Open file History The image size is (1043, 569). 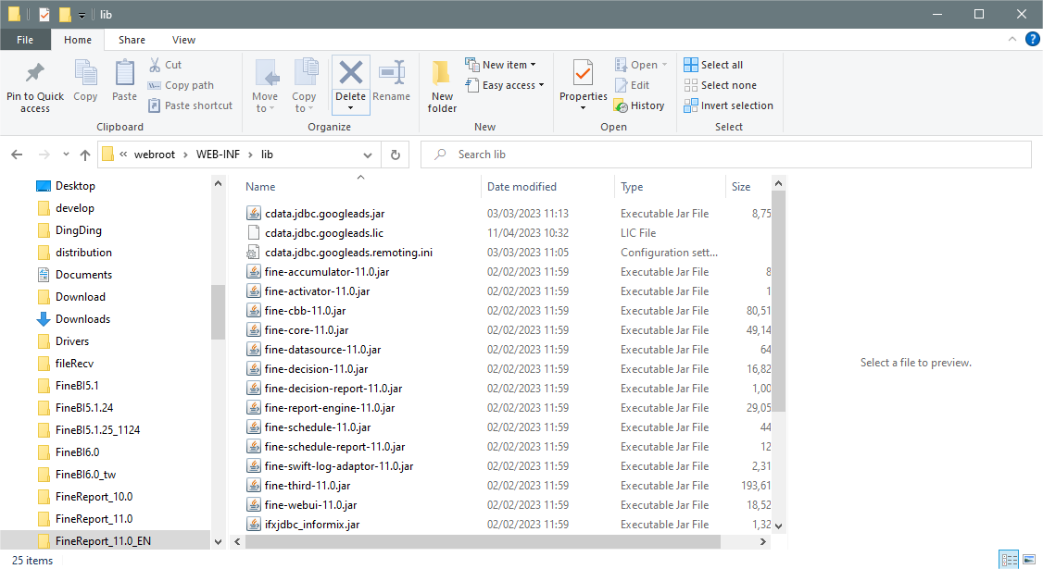point(638,105)
